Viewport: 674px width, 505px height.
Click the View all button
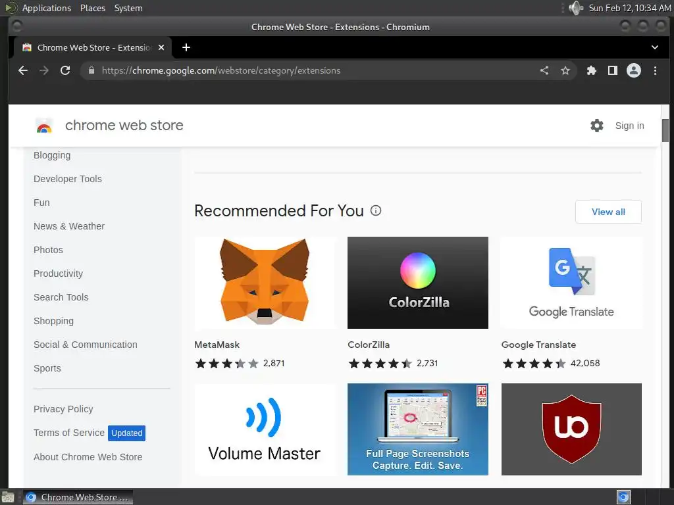[608, 212]
